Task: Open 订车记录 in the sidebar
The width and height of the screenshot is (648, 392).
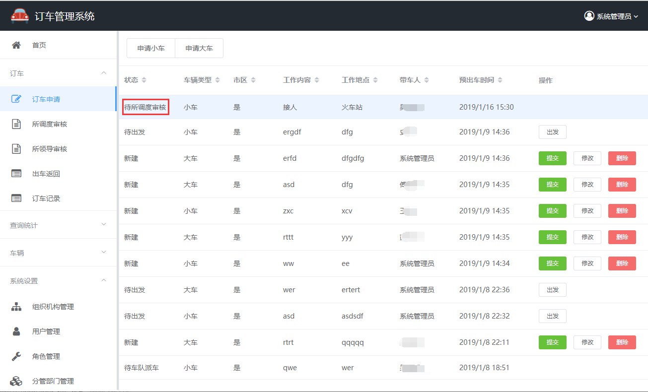Action: pos(46,198)
